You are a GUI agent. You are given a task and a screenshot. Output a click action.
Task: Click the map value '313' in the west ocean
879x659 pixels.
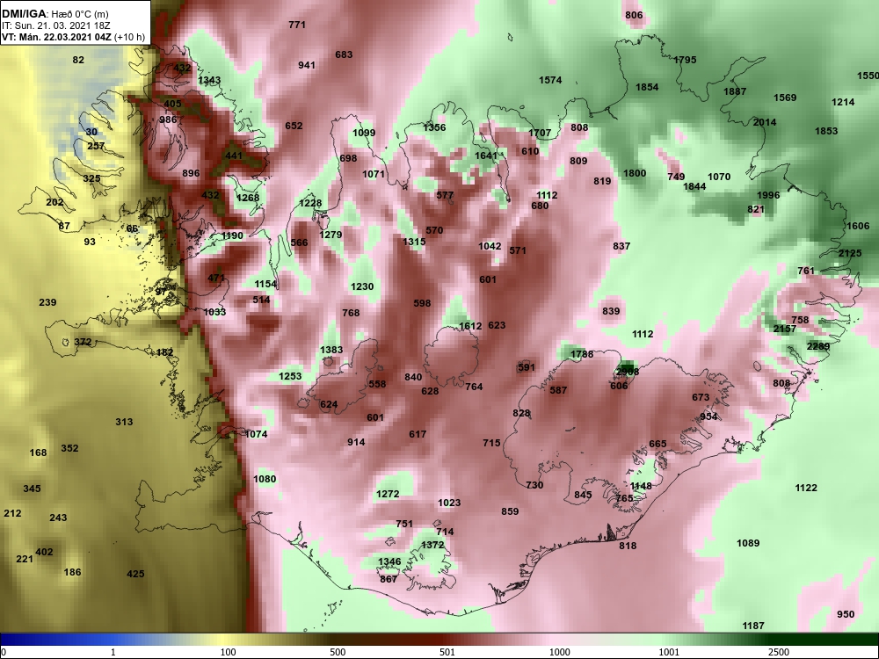click(x=124, y=422)
